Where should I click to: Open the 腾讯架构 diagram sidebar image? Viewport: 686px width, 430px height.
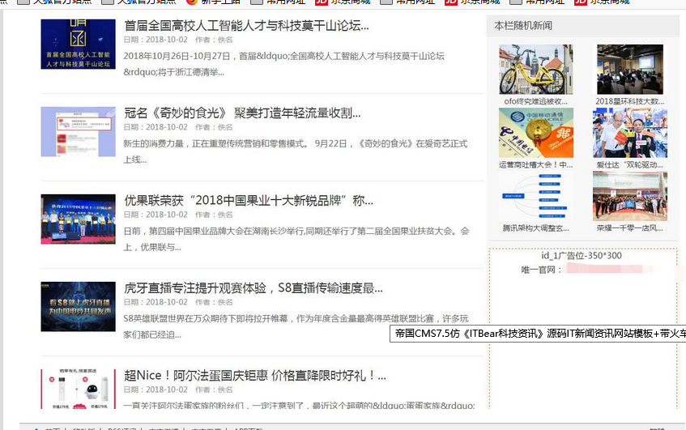point(536,197)
